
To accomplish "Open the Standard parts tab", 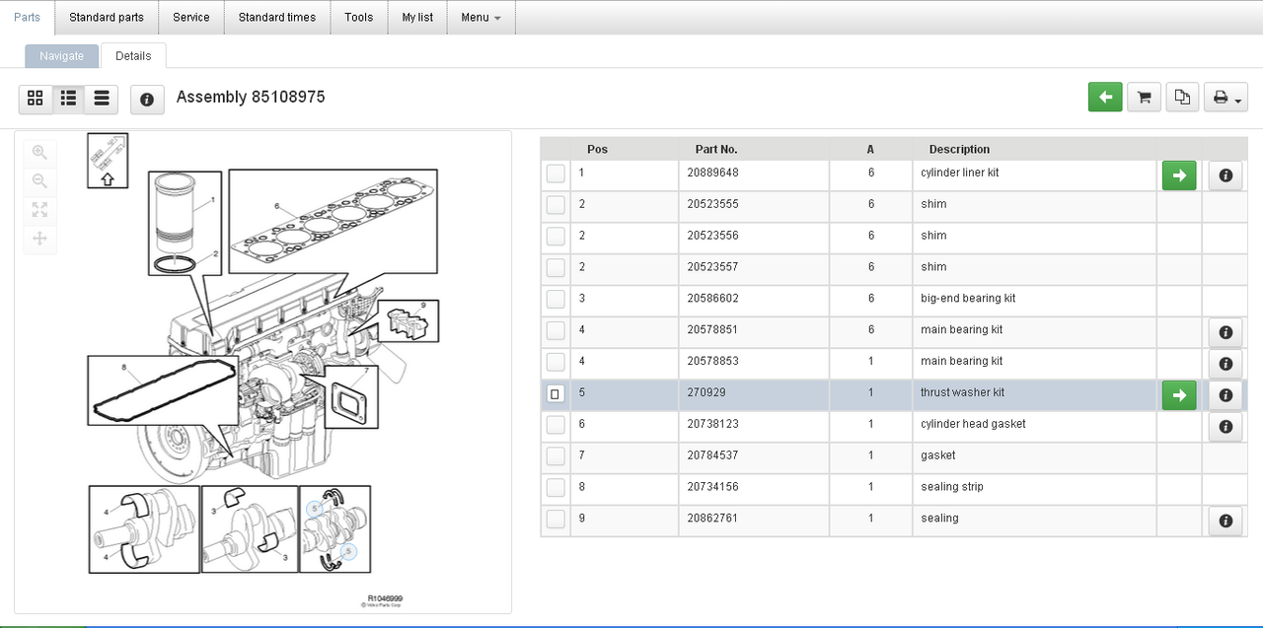I will 107,17.
